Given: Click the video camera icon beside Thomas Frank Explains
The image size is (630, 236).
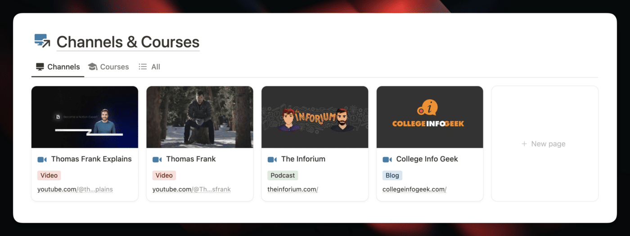Looking at the screenshot, I should (42, 159).
